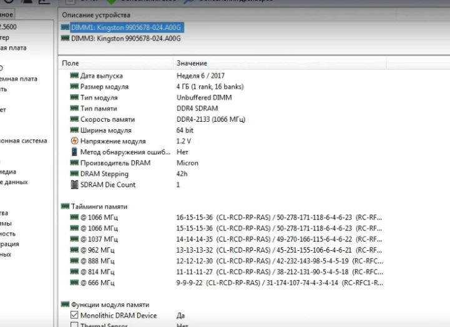Select DIMM1 Kingston 9905678-024.A00G device row
This screenshot has height=327, width=450.
point(126,27)
